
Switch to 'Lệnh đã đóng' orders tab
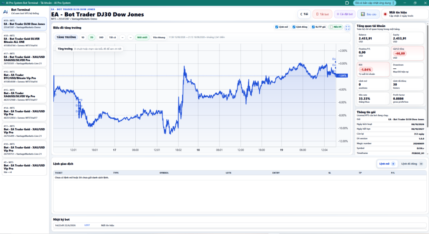click(412, 164)
